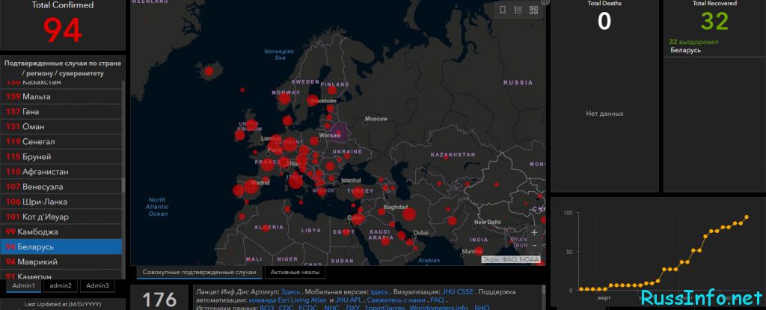The height and width of the screenshot is (310, 766).
Task: Click the март label on chart axis
Action: coord(604,297)
